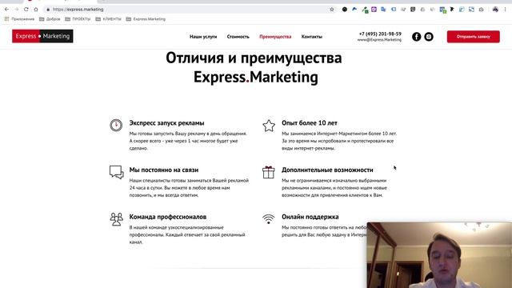Viewport: 512px width, 288px height.
Task: Click phone number +7 (495) 201-98-59
Action: [380, 34]
